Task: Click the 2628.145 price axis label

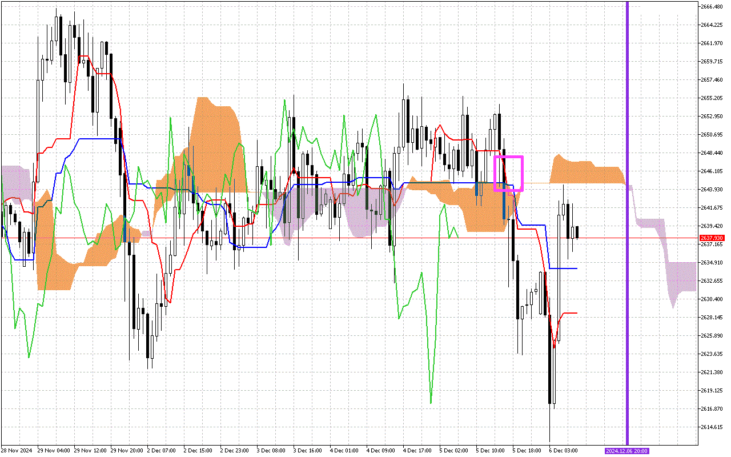Action: click(712, 318)
